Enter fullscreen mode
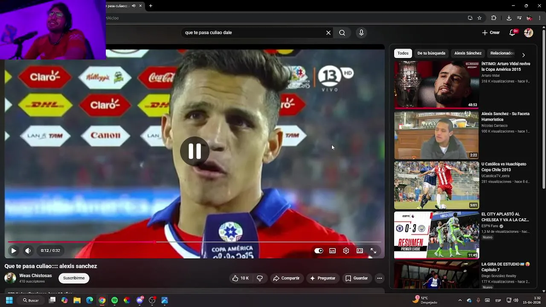 (x=373, y=251)
